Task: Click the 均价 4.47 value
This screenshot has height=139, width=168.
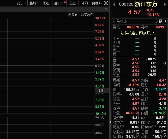Action: [163, 80]
